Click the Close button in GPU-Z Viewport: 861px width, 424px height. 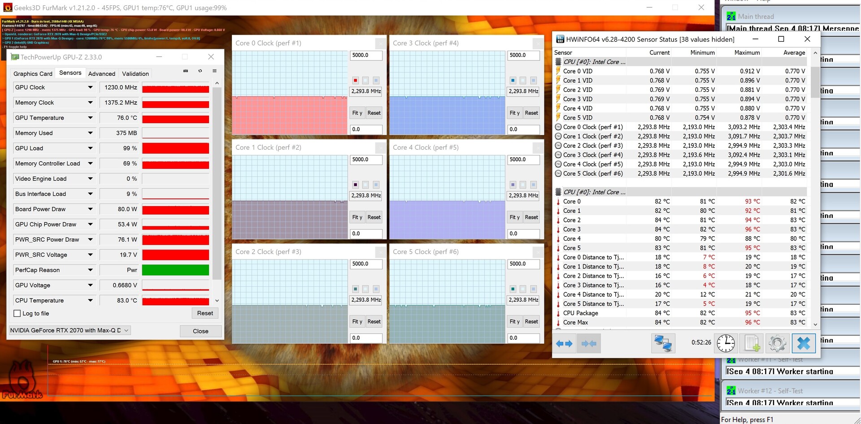200,331
